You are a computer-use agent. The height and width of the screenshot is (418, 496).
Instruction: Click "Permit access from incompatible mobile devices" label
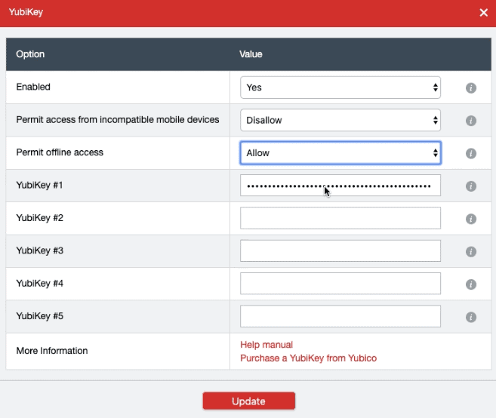point(118,119)
